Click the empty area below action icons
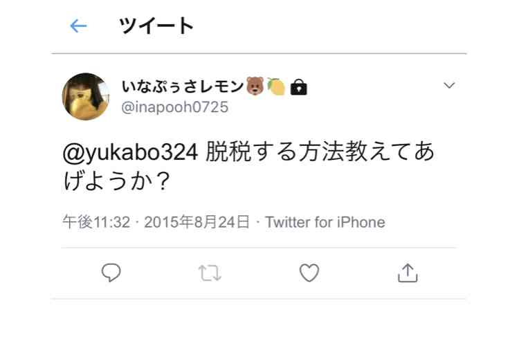The height and width of the screenshot is (341, 519). pos(259,320)
